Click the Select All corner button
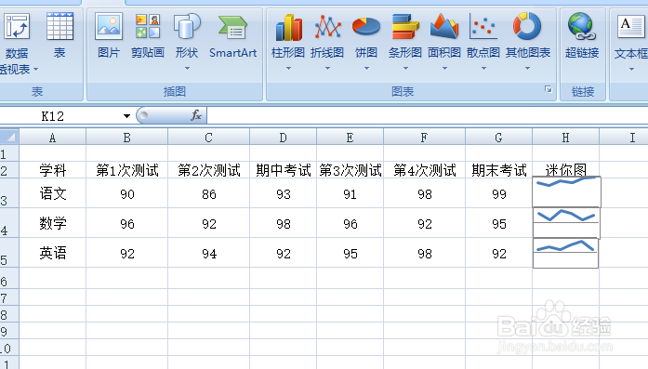The height and width of the screenshot is (369, 648). pos(9,137)
